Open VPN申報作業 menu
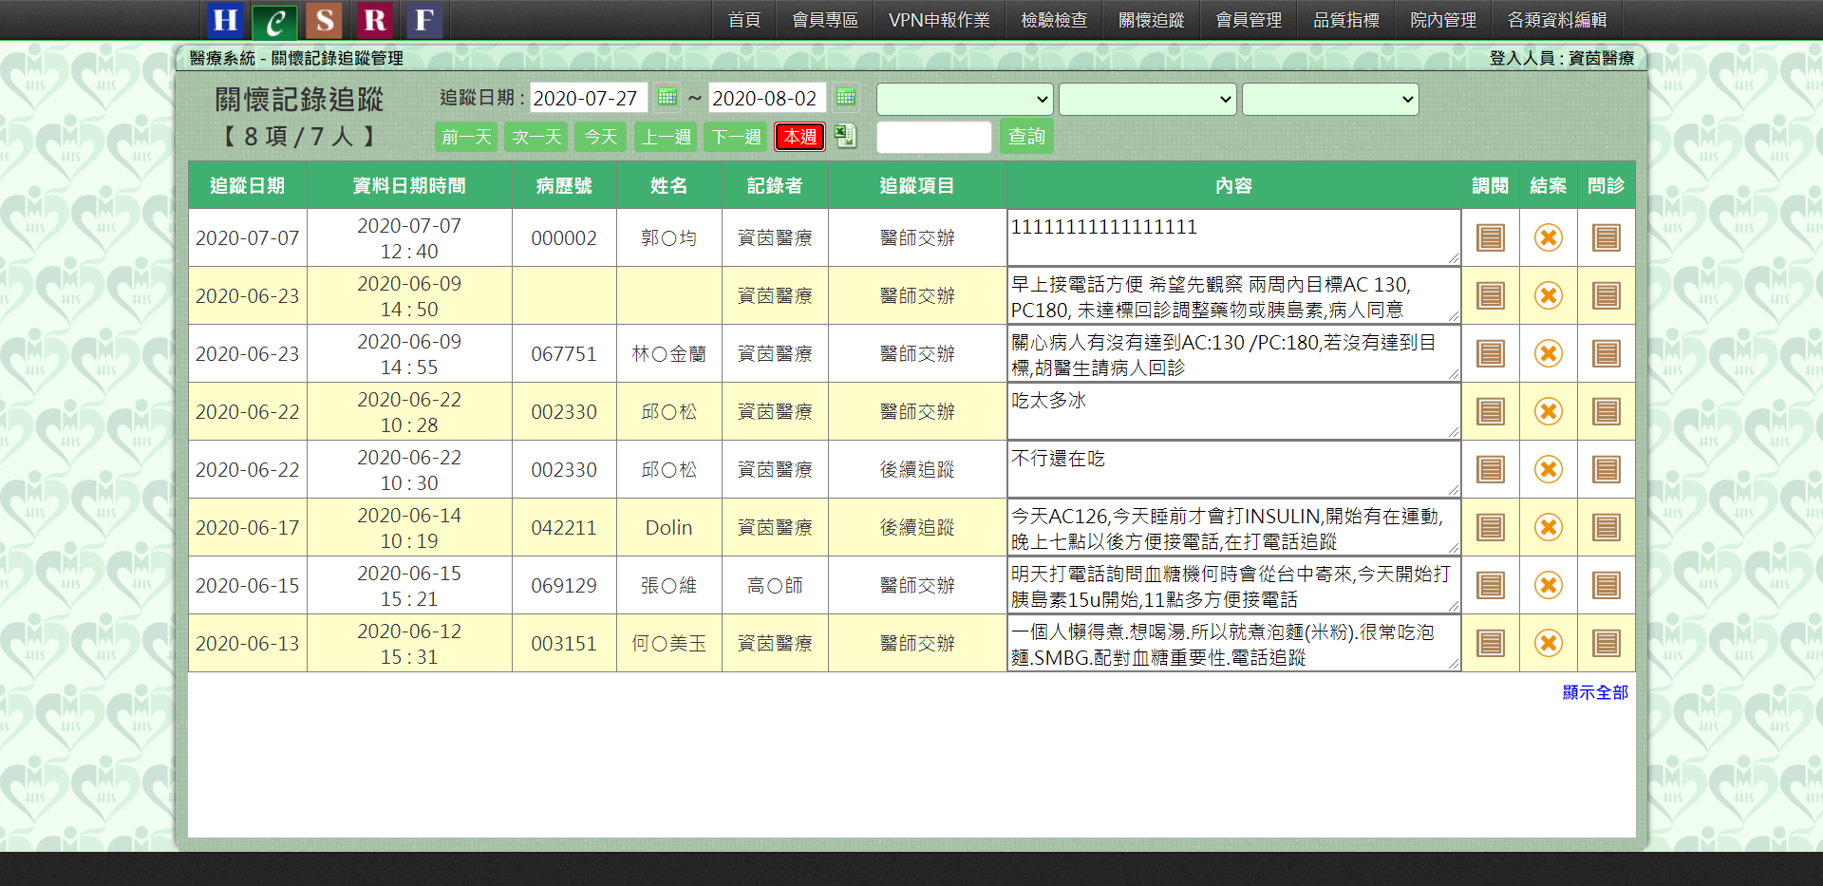The height and width of the screenshot is (886, 1823). pyautogui.click(x=939, y=20)
